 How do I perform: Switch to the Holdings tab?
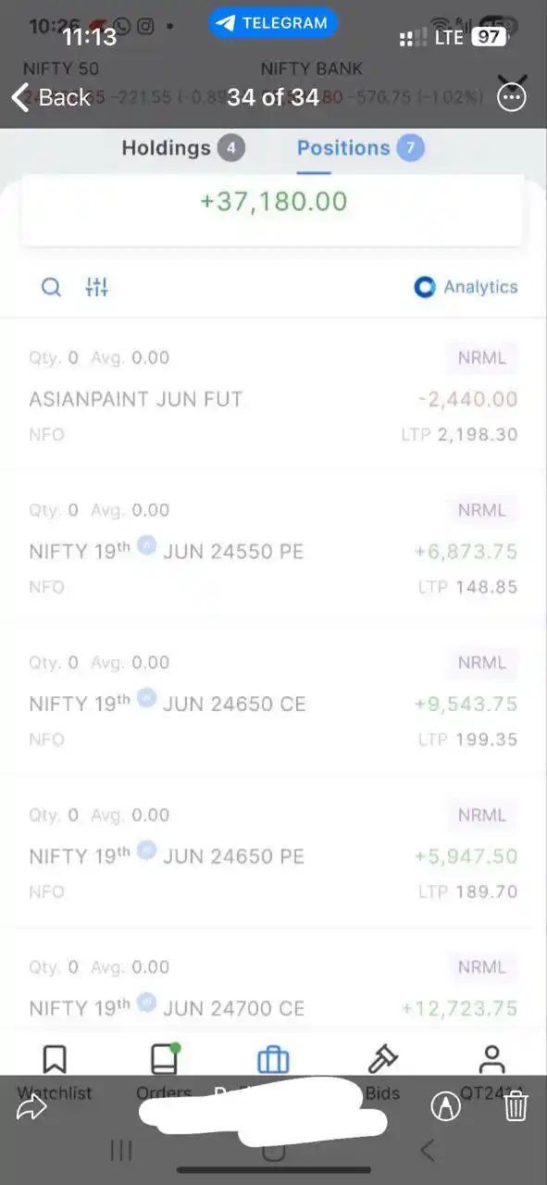tap(183, 148)
